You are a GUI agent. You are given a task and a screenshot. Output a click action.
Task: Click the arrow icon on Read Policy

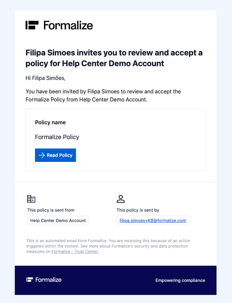pos(42,155)
